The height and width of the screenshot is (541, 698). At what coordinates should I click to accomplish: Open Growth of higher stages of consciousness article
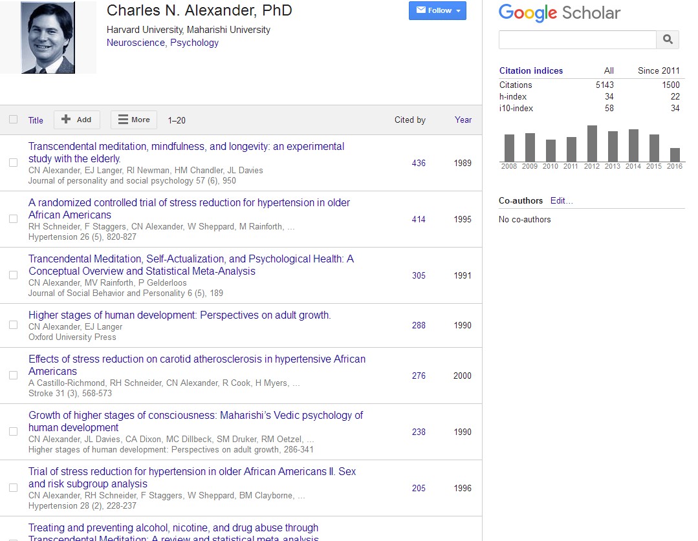tap(195, 421)
